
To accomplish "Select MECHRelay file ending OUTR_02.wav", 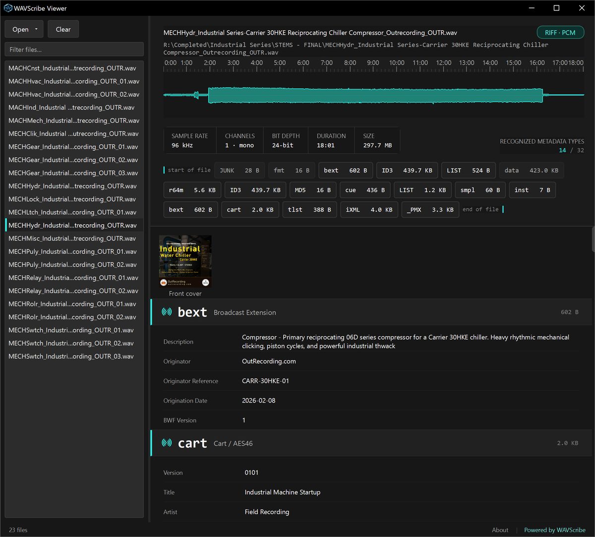I will tap(74, 291).
